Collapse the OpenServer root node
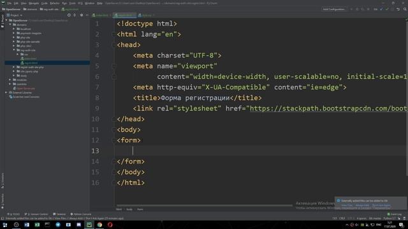The width and height of the screenshot is (408, 229). (x=6, y=20)
